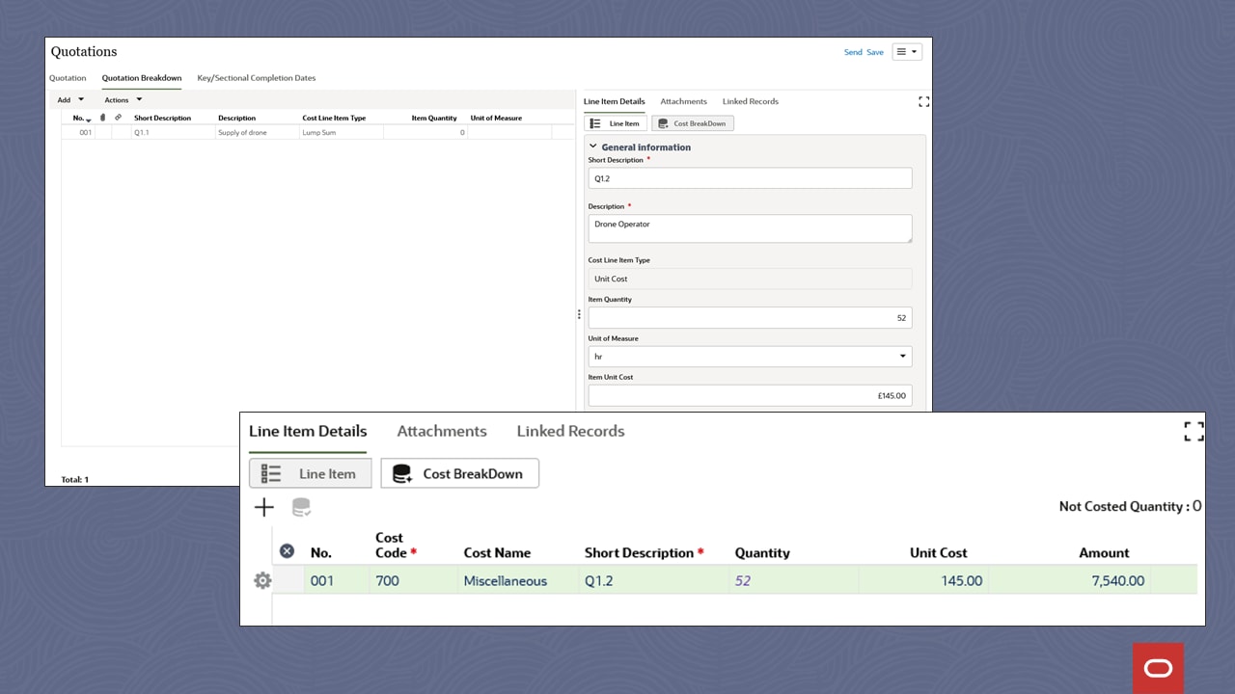Click the database checkmark icon beside plus

pos(301,507)
